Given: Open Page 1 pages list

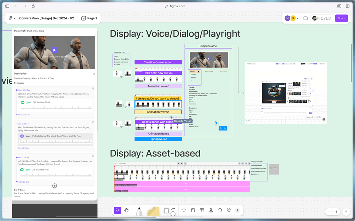Looking at the screenshot, I should click(x=89, y=18).
